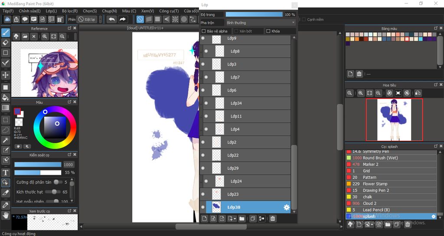This screenshot has height=236, width=444.
Task: Select the rectangular Selection tool
Action: click(x=5, y=120)
